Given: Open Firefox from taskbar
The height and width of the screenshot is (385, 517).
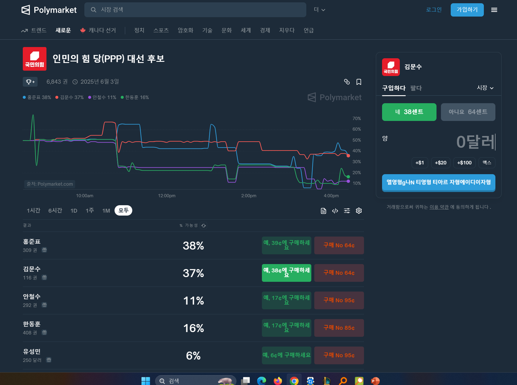Looking at the screenshot, I should point(278,381).
